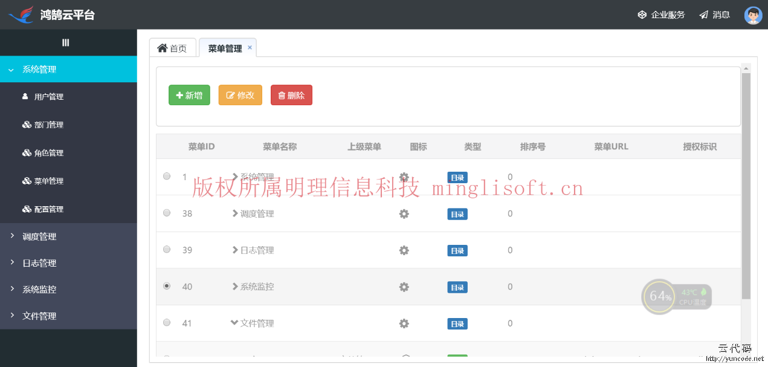Viewport: 768px width, 367px height.
Task: Click the 消息 paper plane icon
Action: 703,15
